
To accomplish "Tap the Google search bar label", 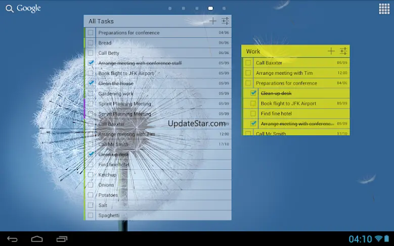I will coord(28,9).
